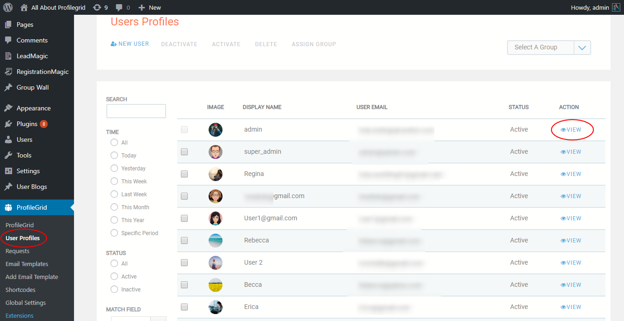Select the Today time filter radio
Screen dimensions: 624x321
click(x=114, y=156)
